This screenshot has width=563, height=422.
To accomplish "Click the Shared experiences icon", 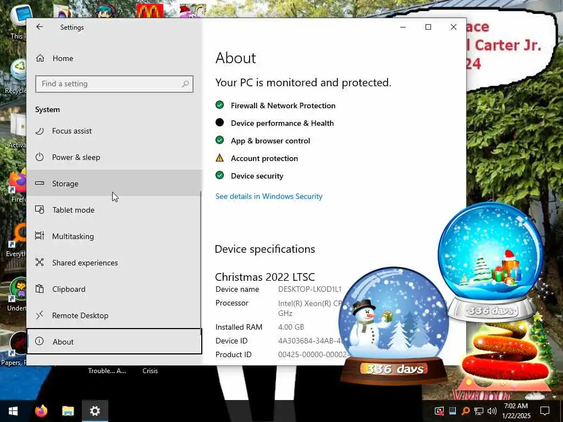I will pos(40,262).
